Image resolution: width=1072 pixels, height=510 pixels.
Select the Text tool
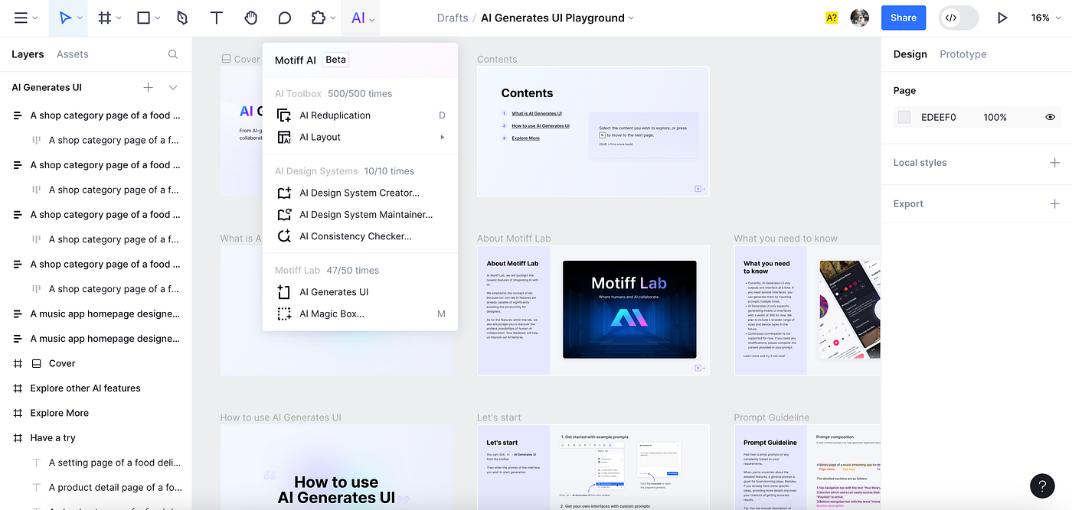click(217, 18)
